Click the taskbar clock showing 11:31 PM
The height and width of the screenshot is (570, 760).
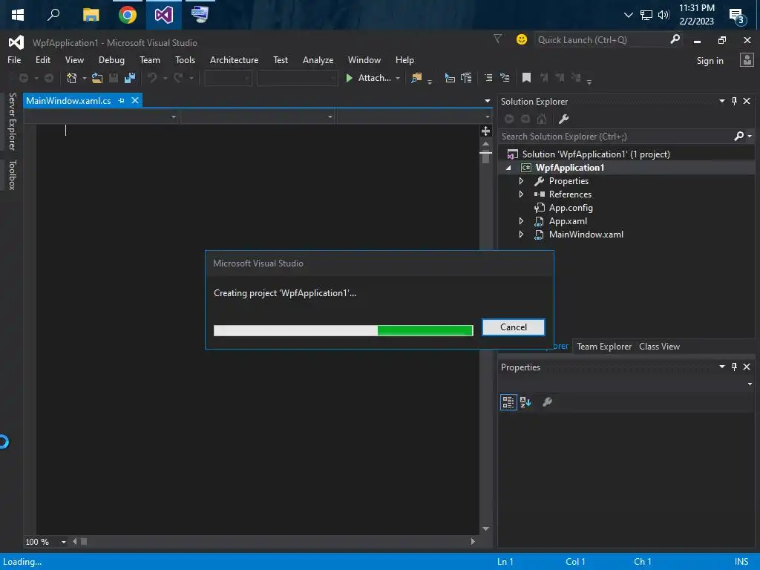(696, 15)
